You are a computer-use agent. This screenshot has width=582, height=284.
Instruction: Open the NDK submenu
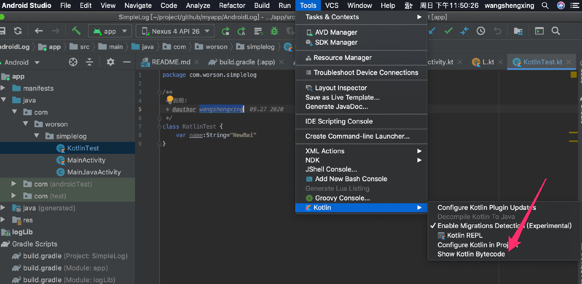click(x=361, y=160)
